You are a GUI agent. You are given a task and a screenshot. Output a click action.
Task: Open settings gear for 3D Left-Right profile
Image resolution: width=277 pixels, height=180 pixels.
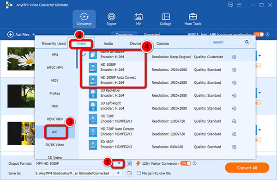(x=234, y=108)
